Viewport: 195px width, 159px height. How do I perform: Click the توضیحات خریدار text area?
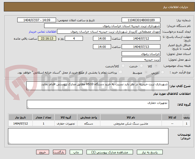pos(88,136)
